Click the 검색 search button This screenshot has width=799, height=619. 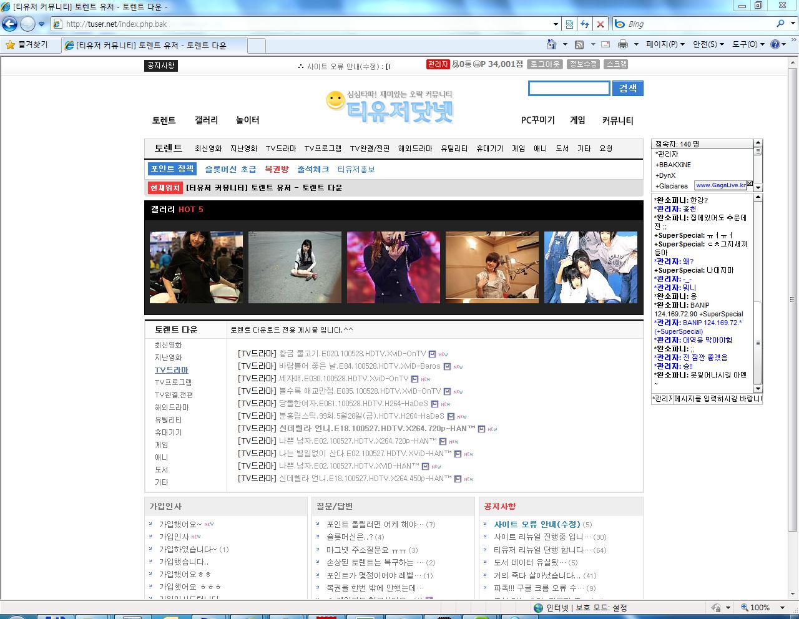pyautogui.click(x=627, y=88)
